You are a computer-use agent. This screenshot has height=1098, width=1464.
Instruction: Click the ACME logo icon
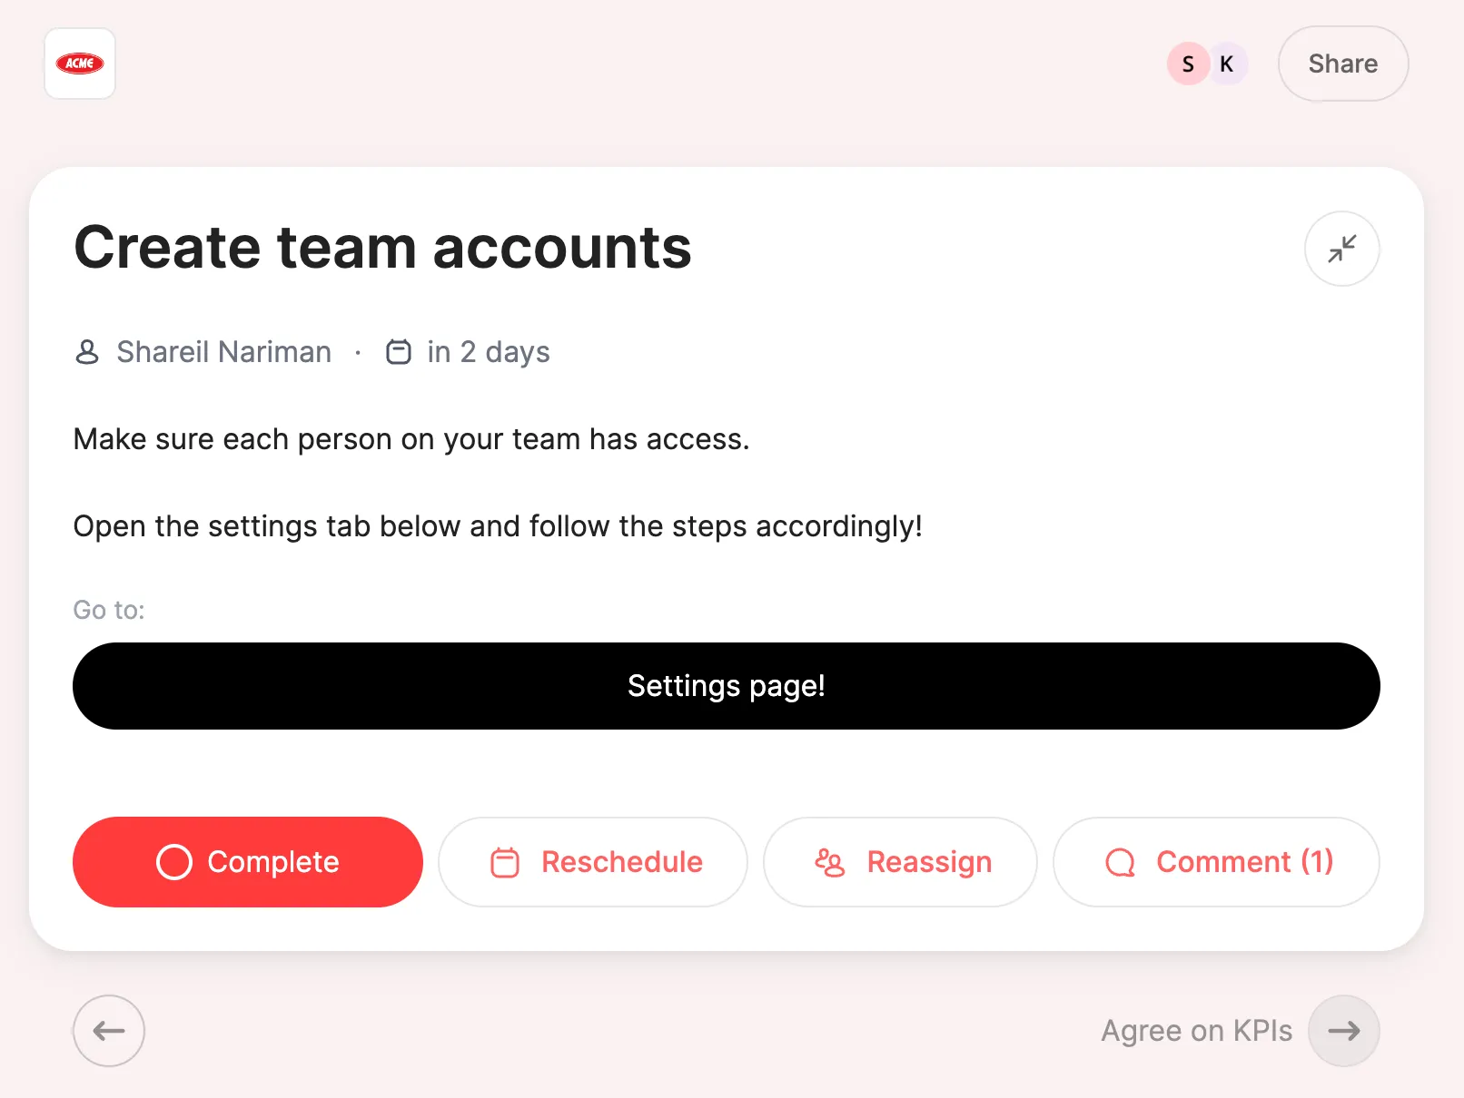pos(80,64)
